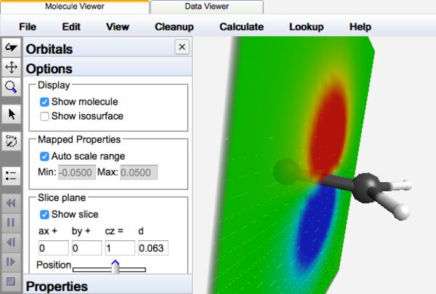
Task: Click the d value input field
Action: coord(153,248)
